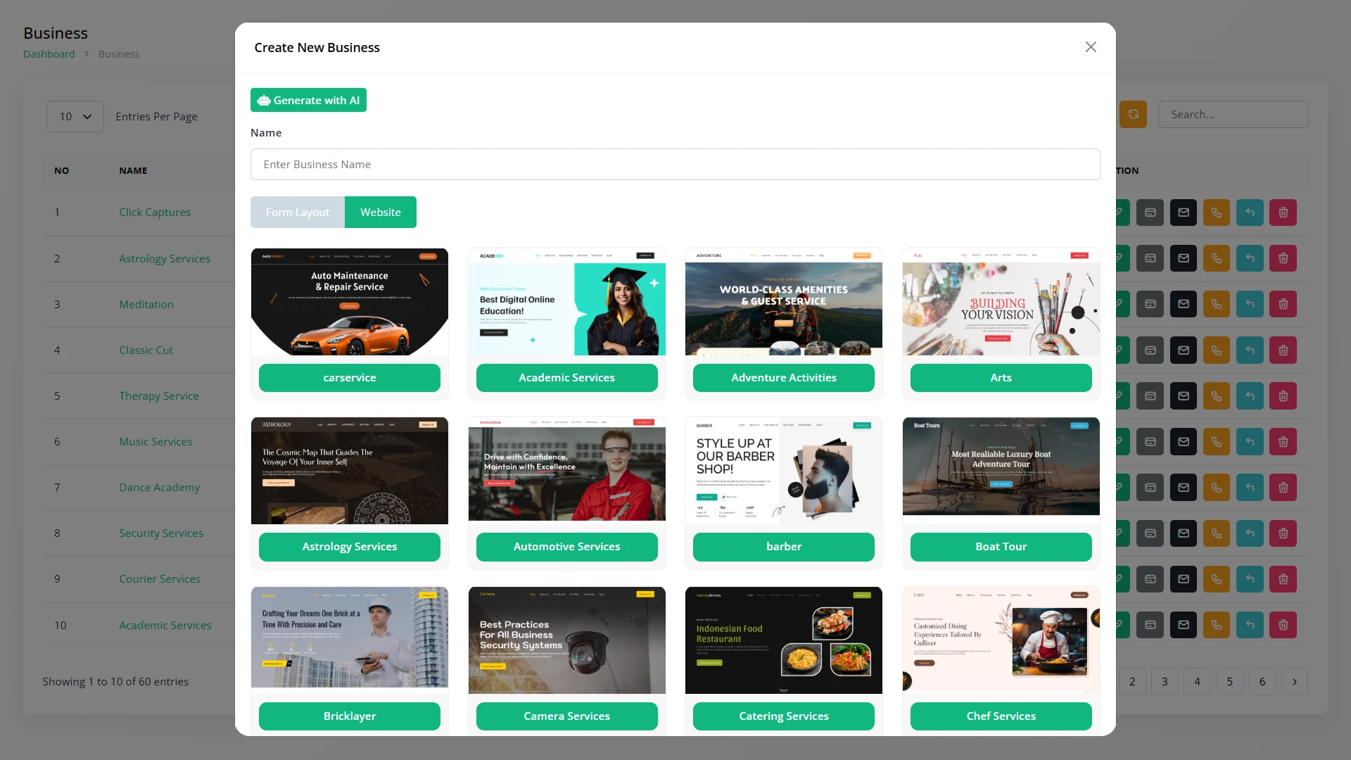Select the Website tab
This screenshot has width=1351, height=760.
[381, 212]
